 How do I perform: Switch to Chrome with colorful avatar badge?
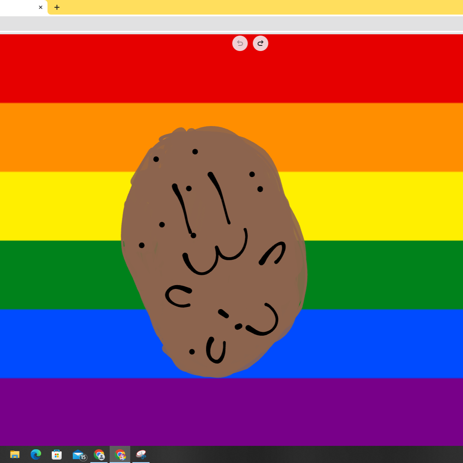point(120,454)
